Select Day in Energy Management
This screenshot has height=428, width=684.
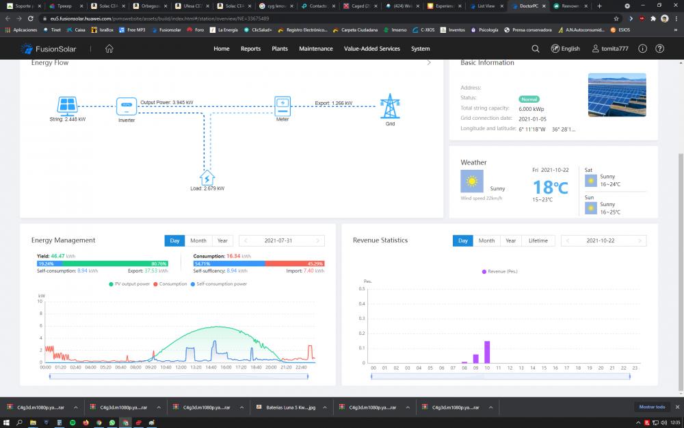coord(174,240)
